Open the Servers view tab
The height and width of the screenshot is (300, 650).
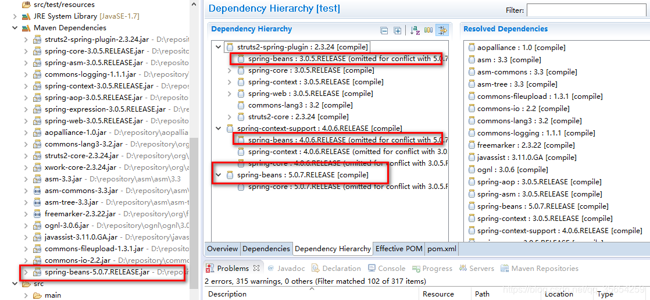click(x=477, y=268)
